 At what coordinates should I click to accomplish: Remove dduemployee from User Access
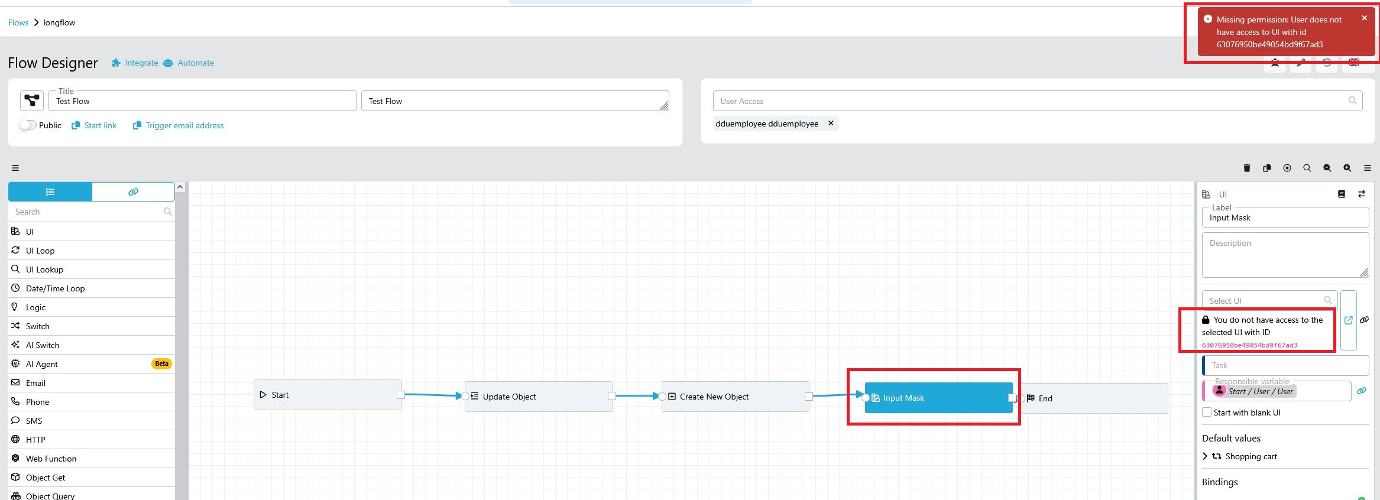pos(831,124)
